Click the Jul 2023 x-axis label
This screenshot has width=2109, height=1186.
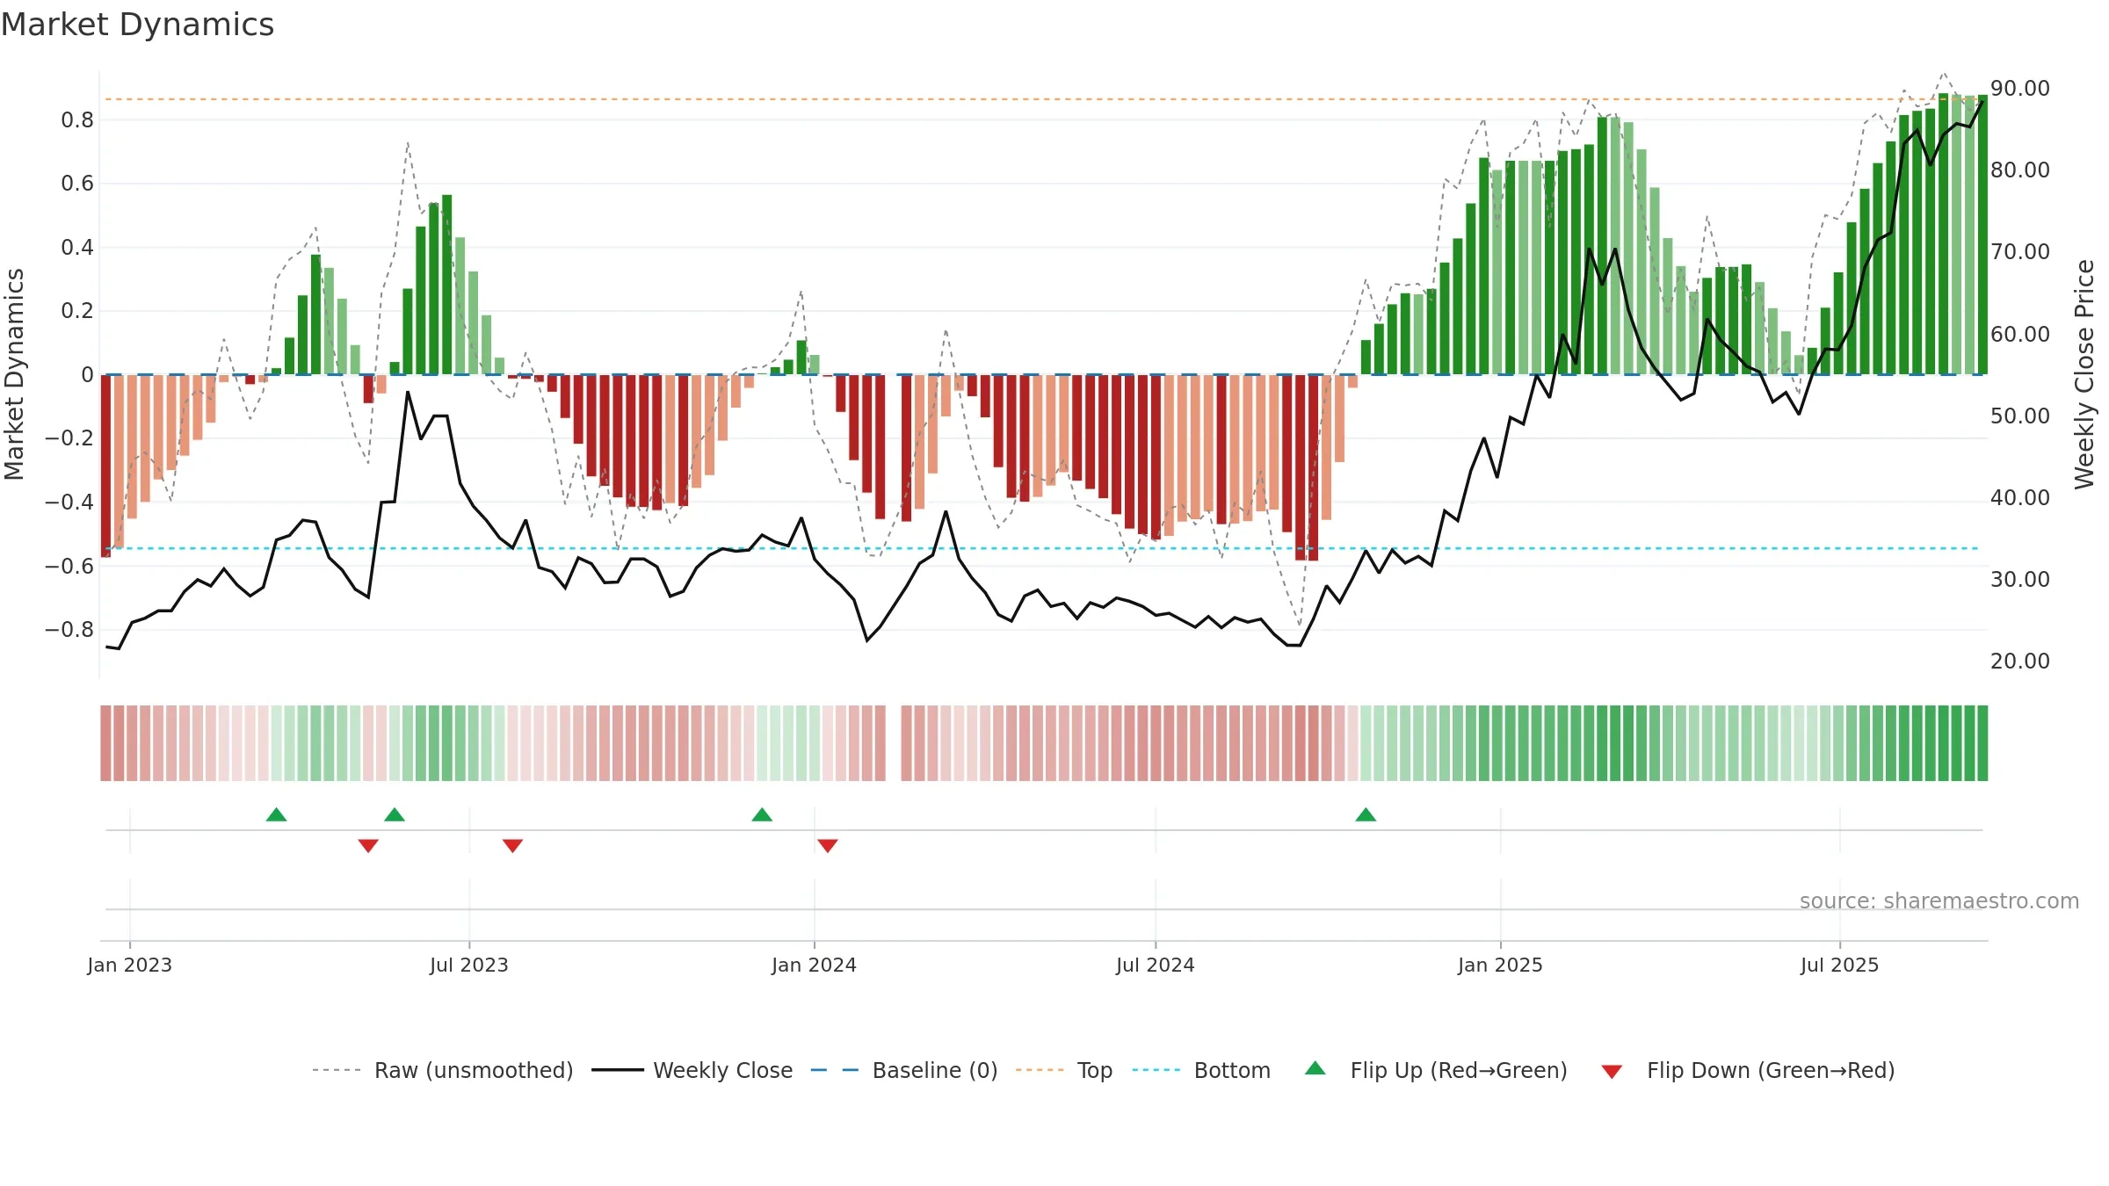[469, 965]
